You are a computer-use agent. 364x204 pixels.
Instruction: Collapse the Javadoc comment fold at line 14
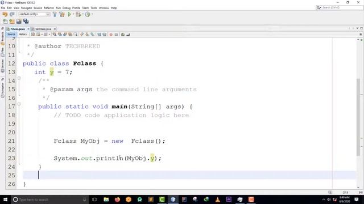[19, 78]
